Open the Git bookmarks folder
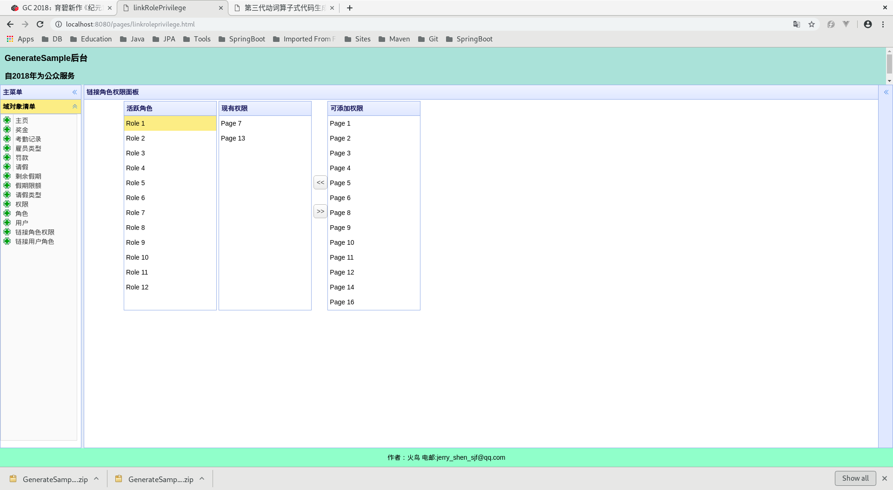This screenshot has width=893, height=490. click(428, 39)
